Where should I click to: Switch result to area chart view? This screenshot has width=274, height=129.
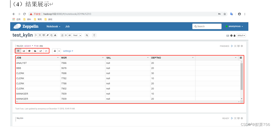tap(35, 51)
